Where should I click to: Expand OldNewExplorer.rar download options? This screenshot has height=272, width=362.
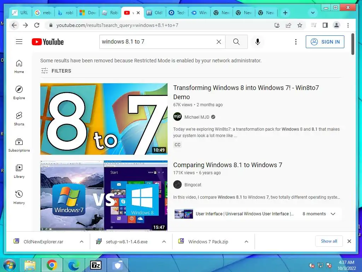(x=82, y=242)
